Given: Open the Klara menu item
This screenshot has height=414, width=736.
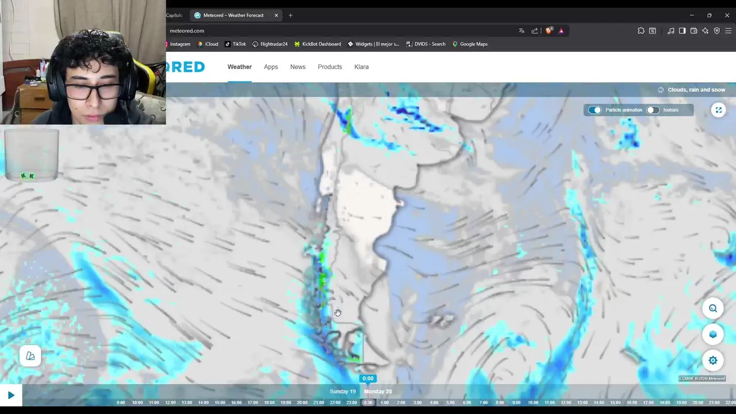Looking at the screenshot, I should click(362, 67).
